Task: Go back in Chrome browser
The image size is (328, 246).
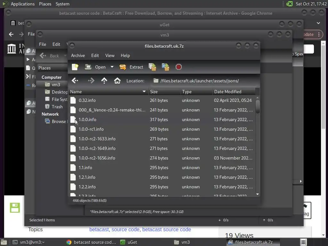Action: pyautogui.click(x=11, y=34)
